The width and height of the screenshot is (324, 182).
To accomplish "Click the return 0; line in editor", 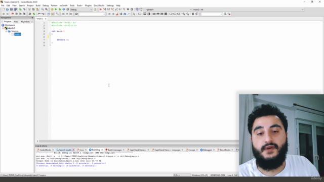I will click(63, 40).
